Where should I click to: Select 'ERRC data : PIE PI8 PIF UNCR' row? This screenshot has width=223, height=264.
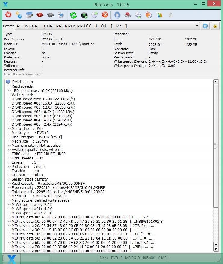(x=39, y=154)
